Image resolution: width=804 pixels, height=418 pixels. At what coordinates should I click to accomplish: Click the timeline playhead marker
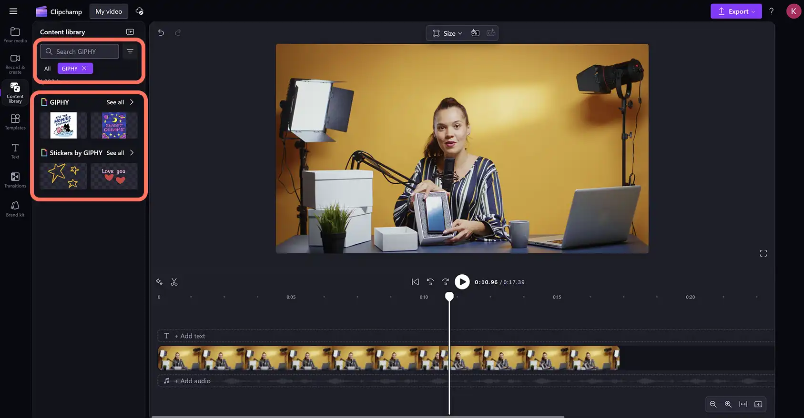pyautogui.click(x=449, y=297)
